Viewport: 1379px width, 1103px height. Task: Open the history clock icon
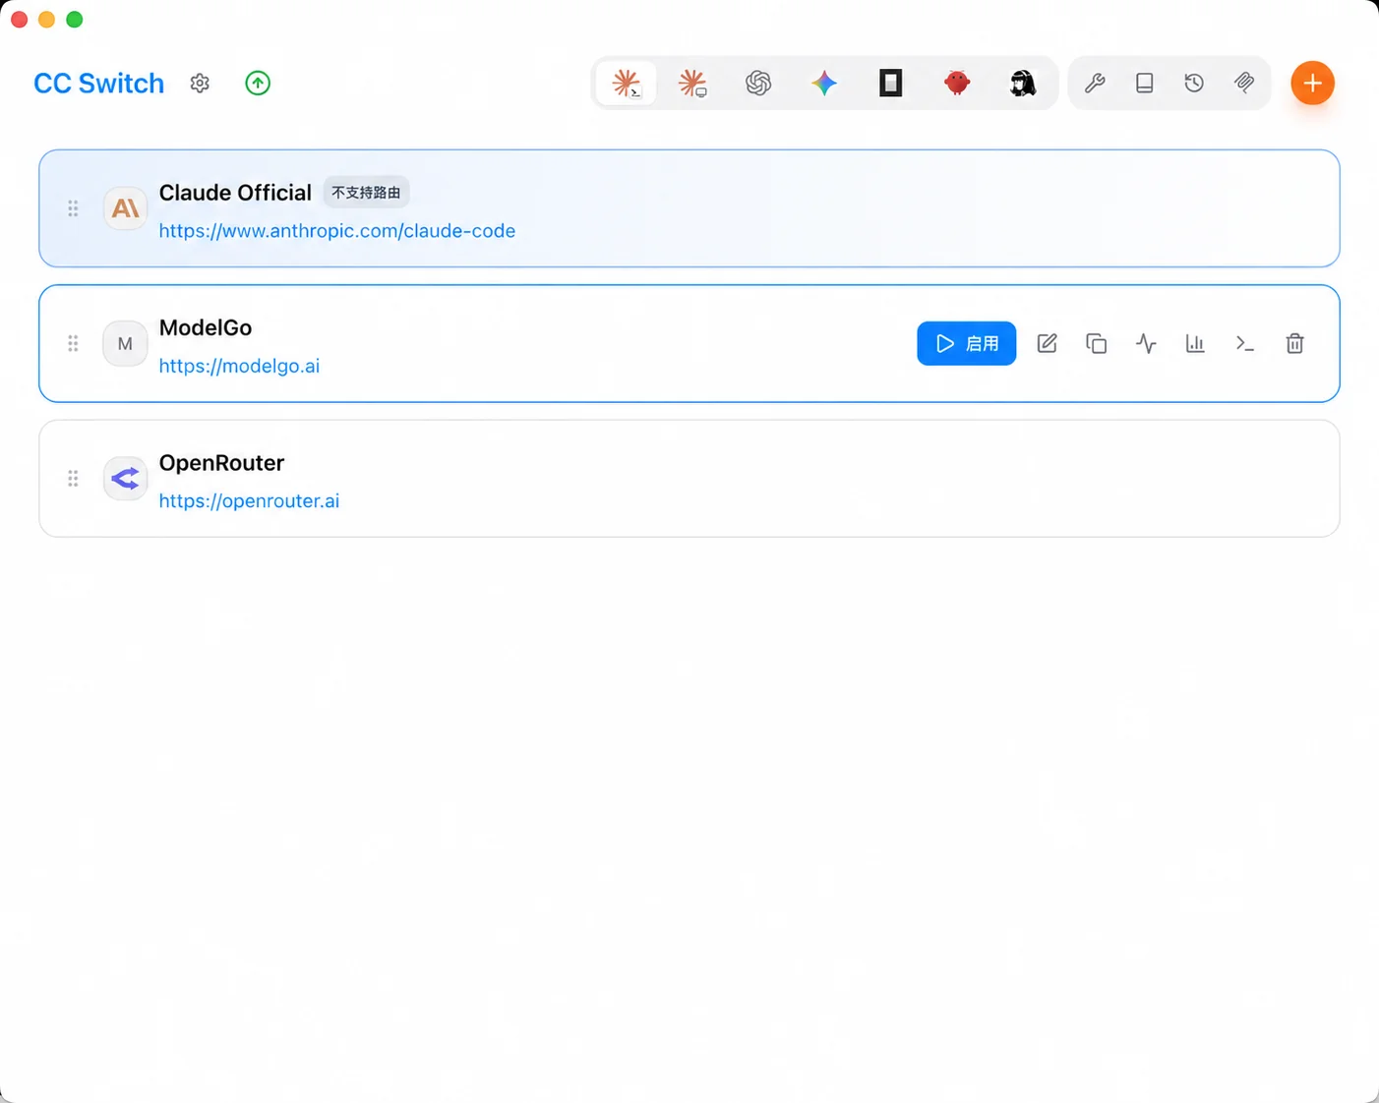[x=1194, y=84]
